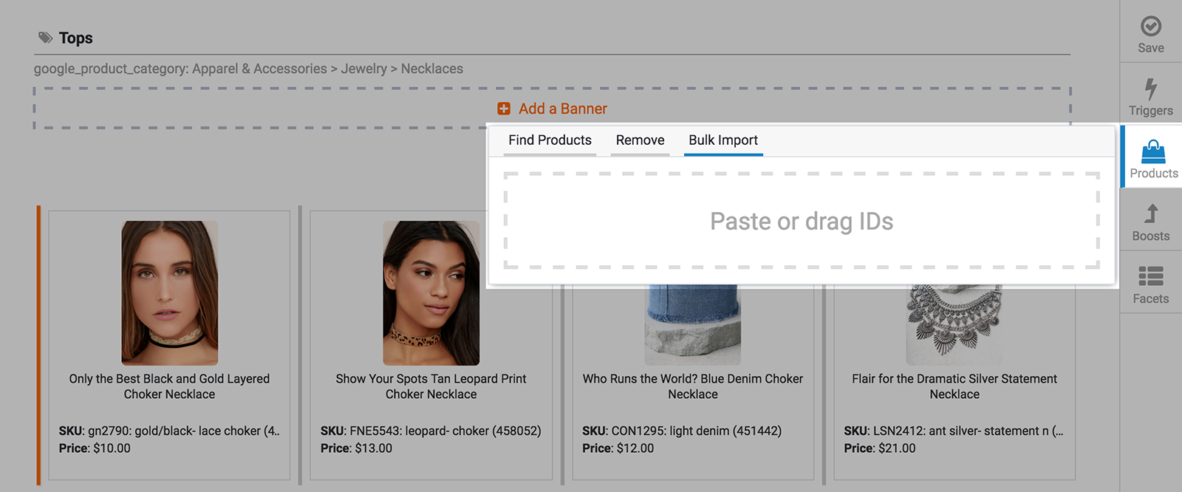This screenshot has height=492, width=1182.
Task: Click the Paste or drag IDs field
Action: (802, 221)
